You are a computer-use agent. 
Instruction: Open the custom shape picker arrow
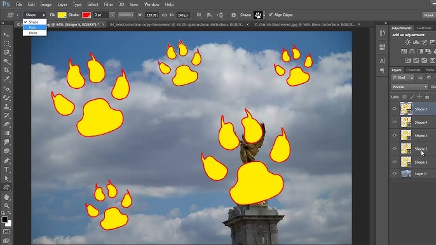point(264,15)
